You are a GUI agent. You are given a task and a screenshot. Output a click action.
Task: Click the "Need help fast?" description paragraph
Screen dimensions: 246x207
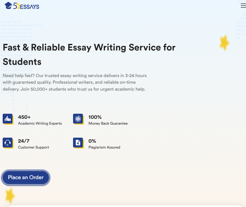click(x=75, y=82)
